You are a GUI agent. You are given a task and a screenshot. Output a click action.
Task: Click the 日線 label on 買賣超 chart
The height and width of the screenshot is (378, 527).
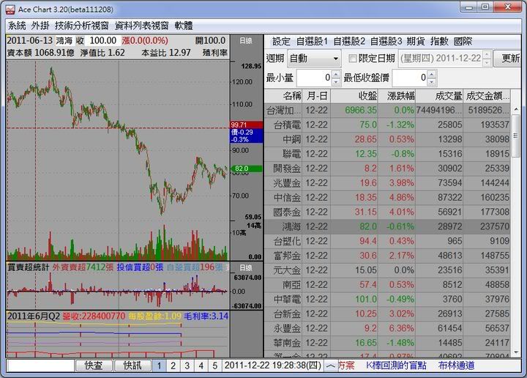point(246,267)
